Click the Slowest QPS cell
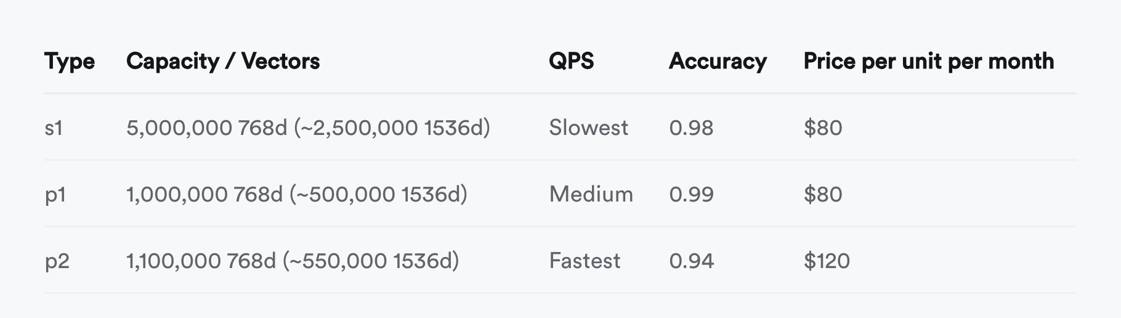Screen dimensions: 1121x318 click(x=588, y=128)
